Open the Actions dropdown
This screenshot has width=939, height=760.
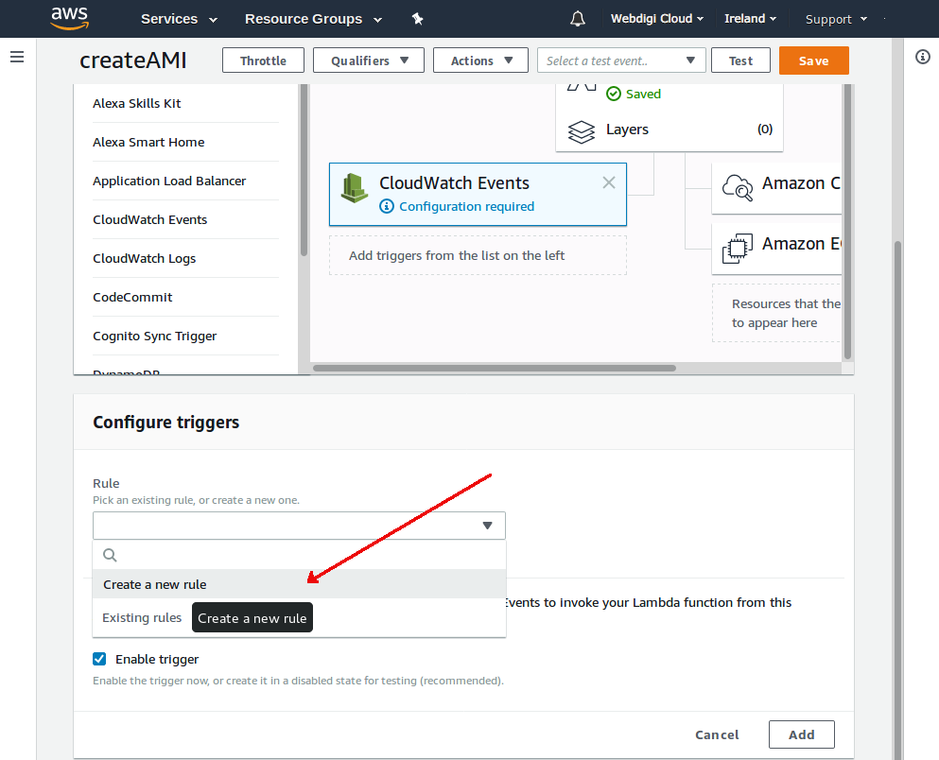[x=480, y=60]
